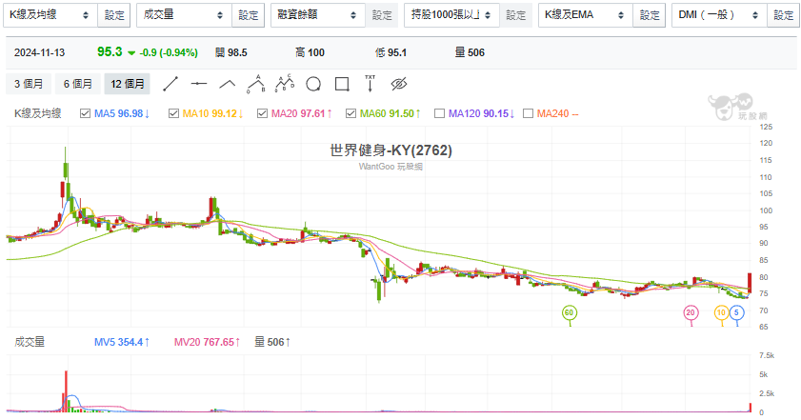The image size is (801, 420).
Task: Click the yellow 10 MA marker
Action: tap(721, 312)
